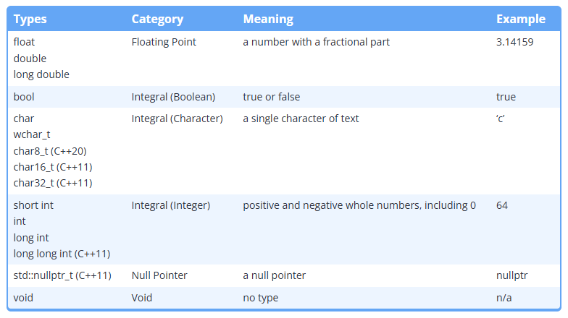Click the Integral (Character) category cell

click(x=177, y=119)
